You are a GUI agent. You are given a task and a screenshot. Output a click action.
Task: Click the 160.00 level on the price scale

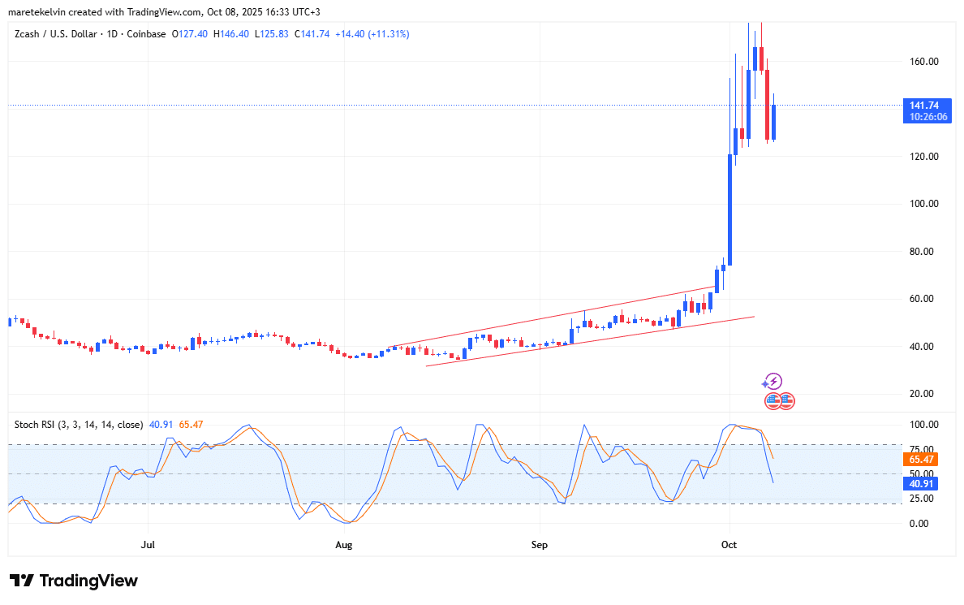[923, 62]
